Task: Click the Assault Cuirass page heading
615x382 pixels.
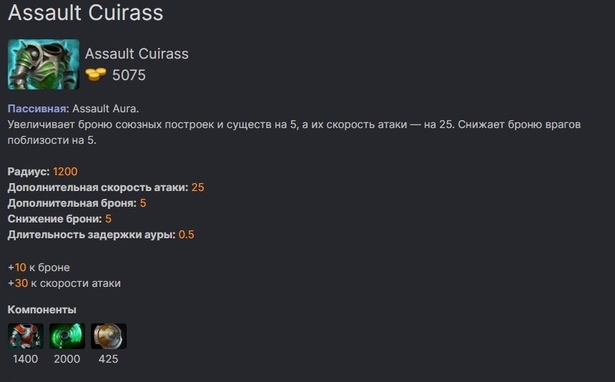Action: point(86,13)
